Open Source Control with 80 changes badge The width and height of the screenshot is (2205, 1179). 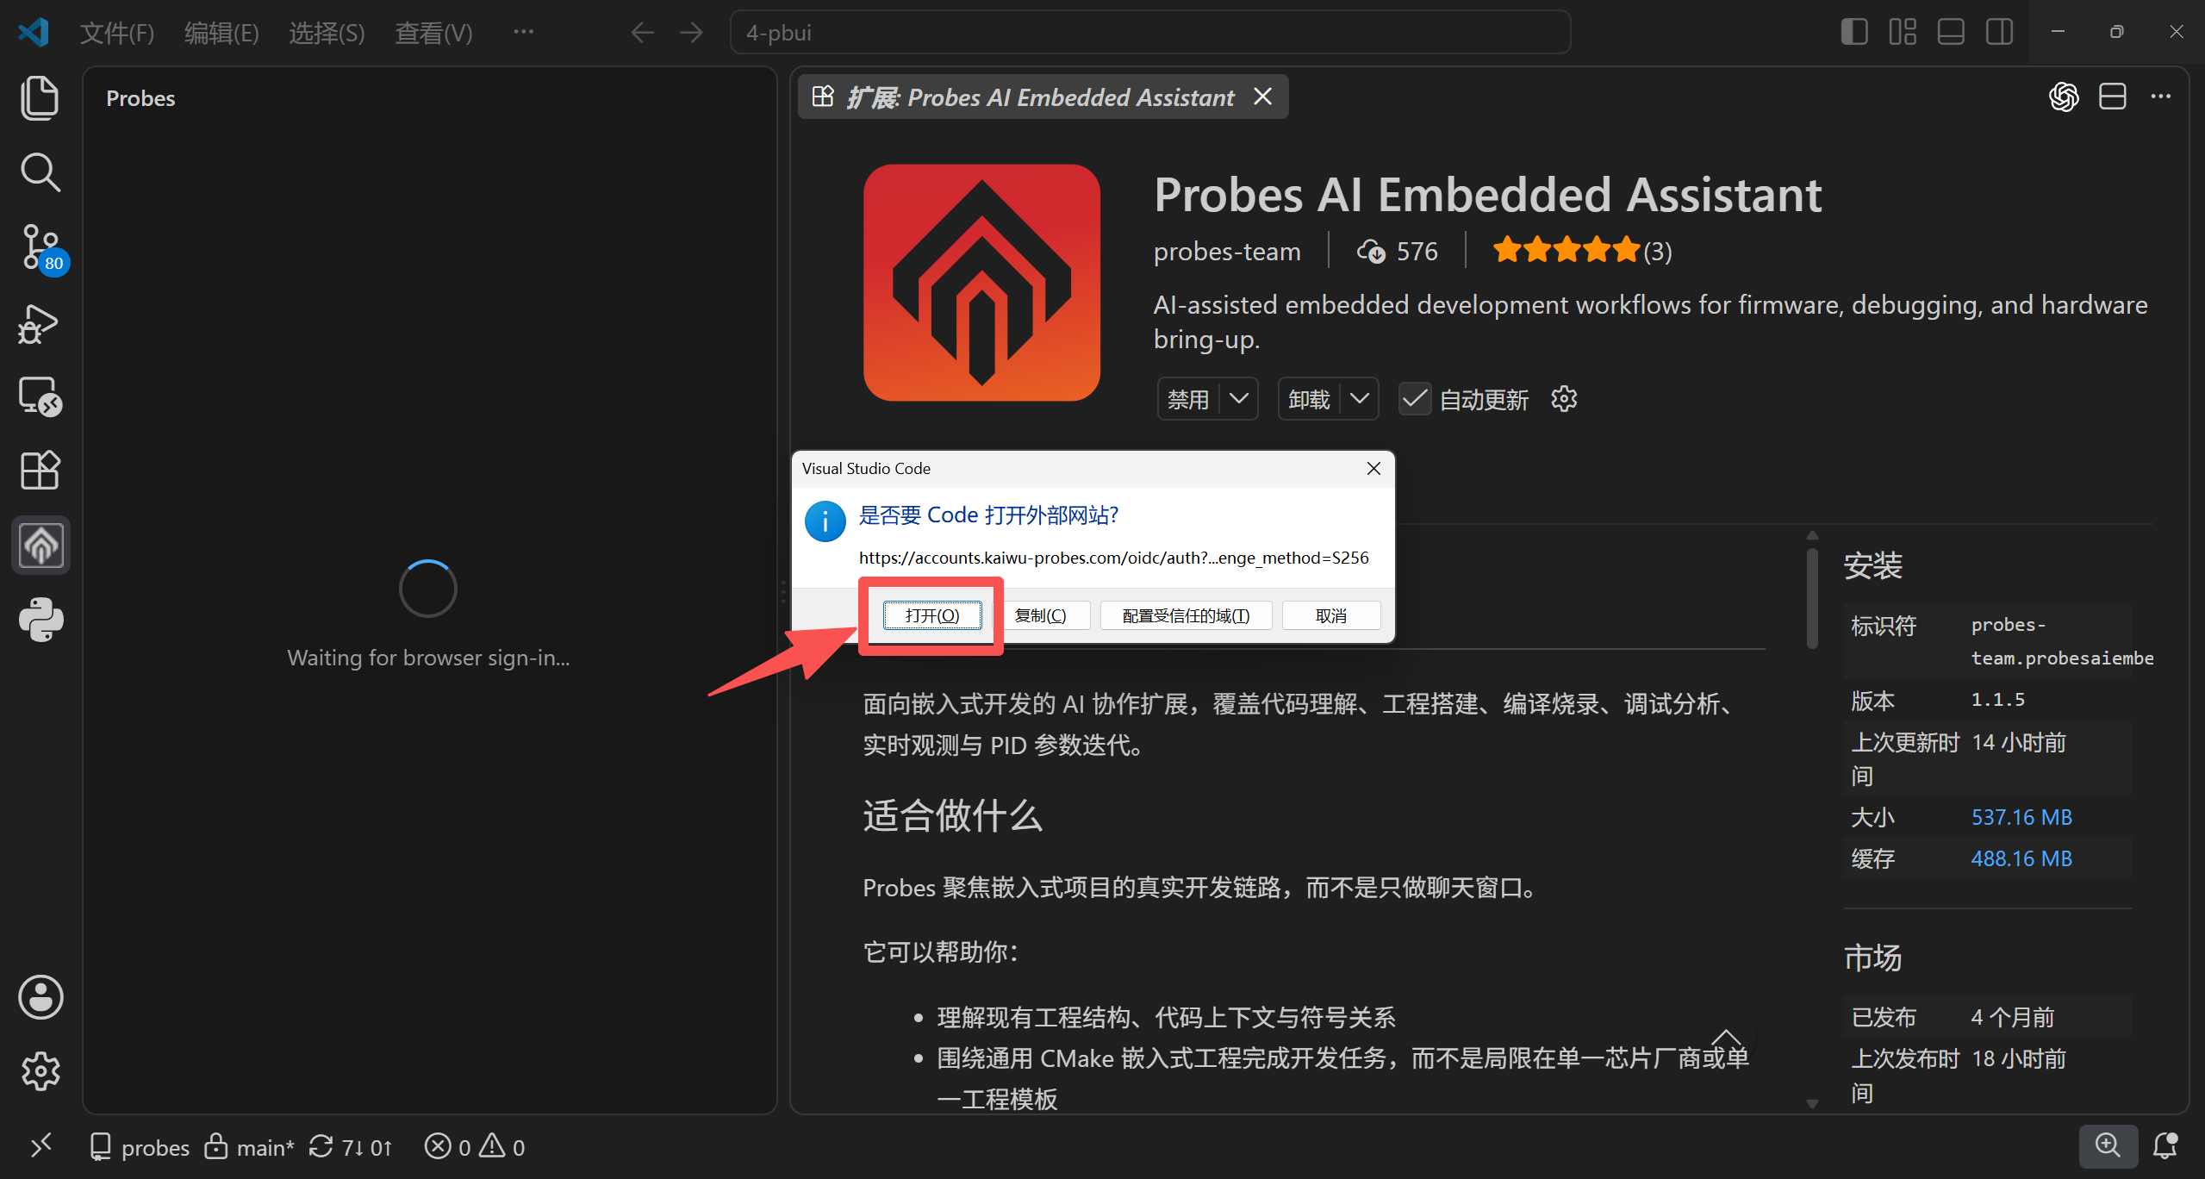(x=41, y=248)
